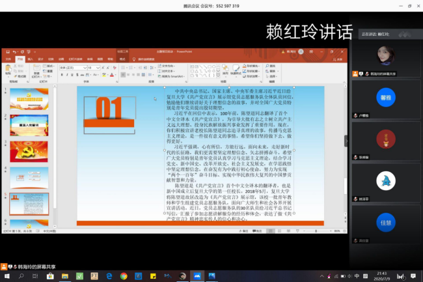Click the Windows Start button
The image size is (423, 282).
(5, 277)
